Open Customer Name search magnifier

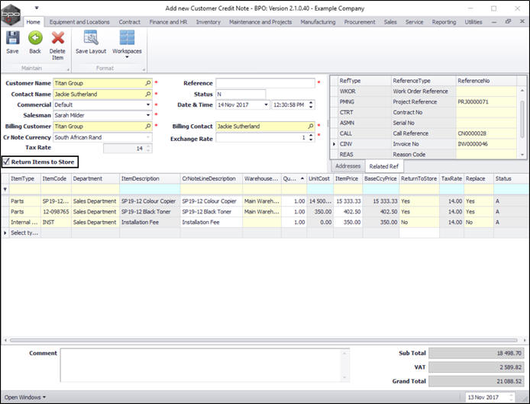pyautogui.click(x=148, y=83)
